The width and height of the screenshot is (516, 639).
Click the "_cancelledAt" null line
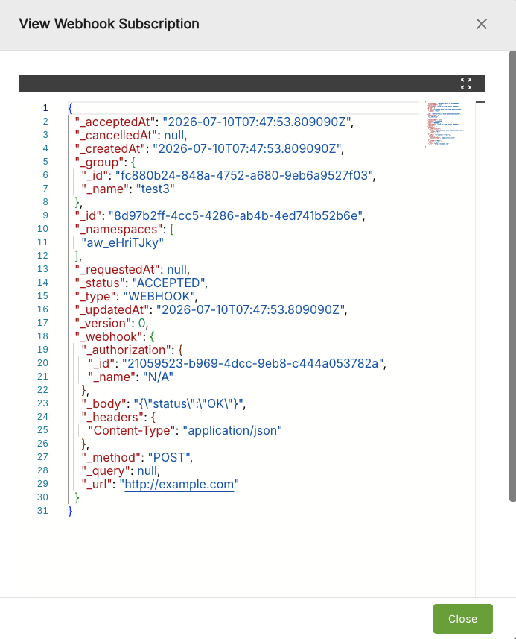pos(130,135)
